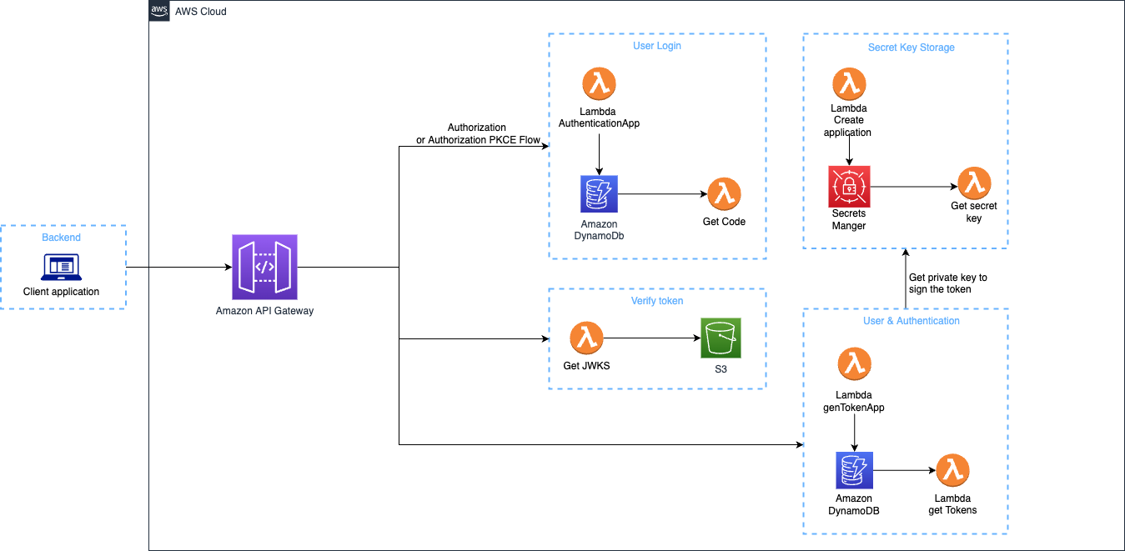
Task: Click the S3 bucket icon
Action: pos(721,338)
